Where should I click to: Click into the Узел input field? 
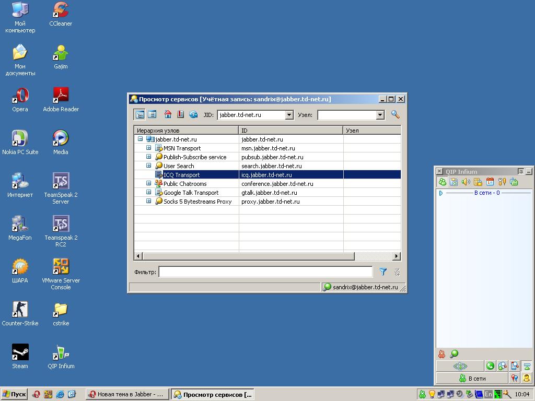pyautogui.click(x=347, y=115)
